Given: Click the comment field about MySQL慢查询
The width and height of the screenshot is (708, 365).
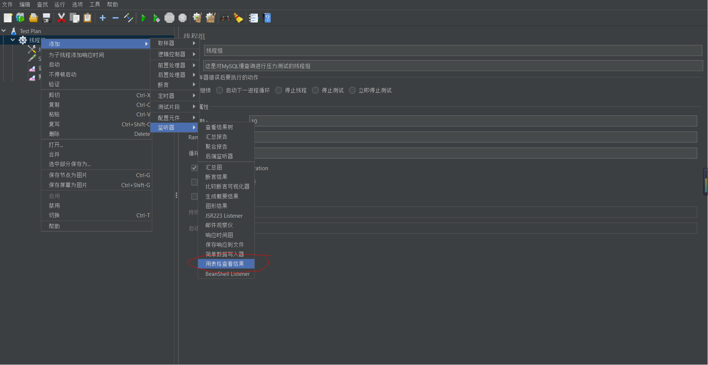Looking at the screenshot, I should [x=453, y=66].
